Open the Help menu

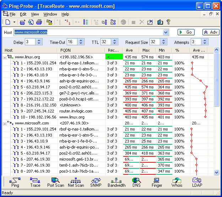point(65,14)
